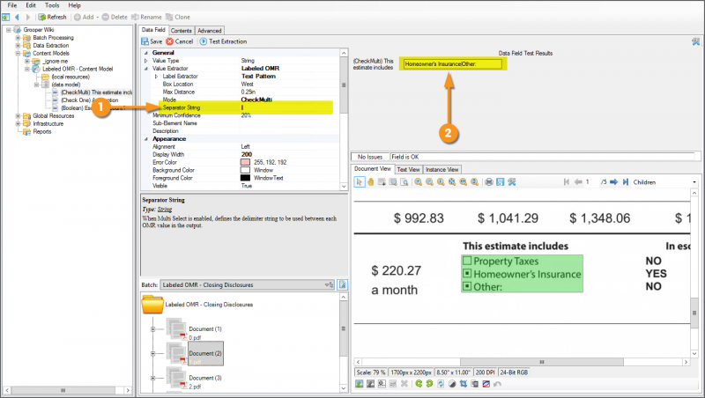The height and width of the screenshot is (398, 705).
Task: Select the (Check One) data field node
Action: (90, 100)
